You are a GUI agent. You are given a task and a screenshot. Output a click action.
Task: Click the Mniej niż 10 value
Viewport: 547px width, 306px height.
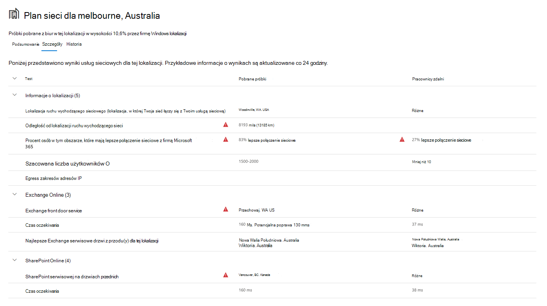(x=422, y=162)
